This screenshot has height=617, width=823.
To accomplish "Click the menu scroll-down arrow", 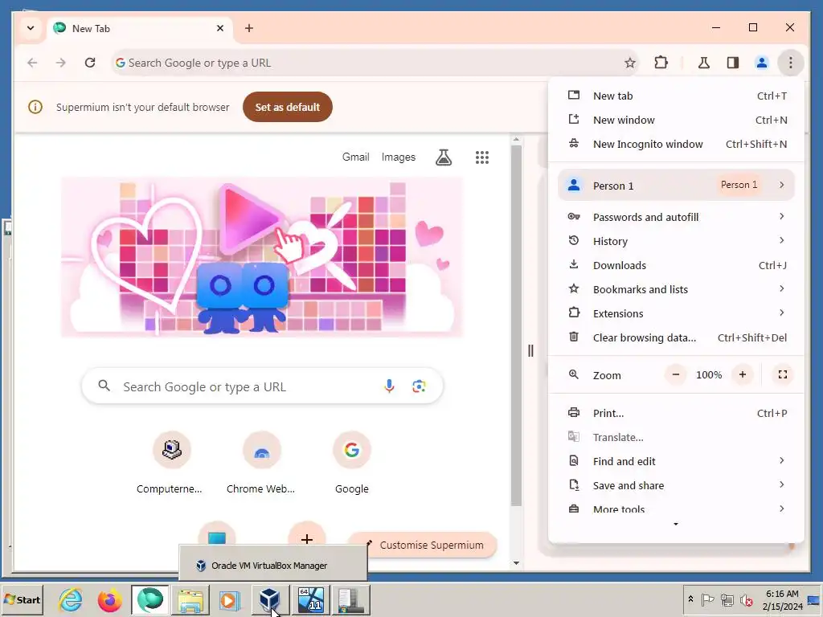I will [x=676, y=524].
